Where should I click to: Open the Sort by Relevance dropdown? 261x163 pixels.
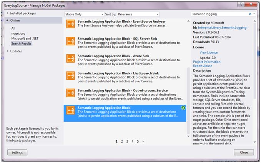tap(138, 14)
